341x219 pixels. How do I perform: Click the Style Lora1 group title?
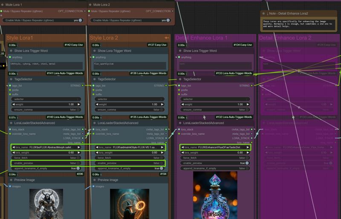[x=20, y=38]
